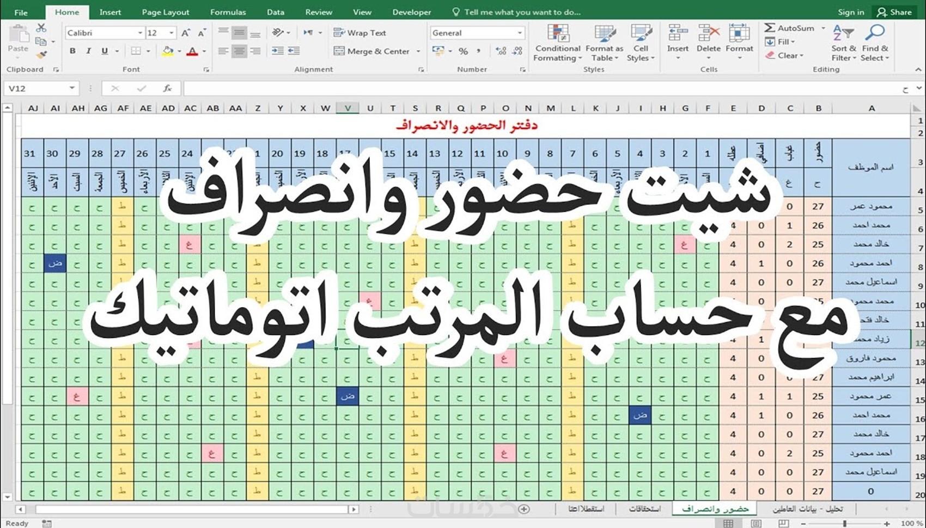Viewport: 926px width, 528px height.
Task: Open Format as Table gallery
Action: click(x=605, y=43)
